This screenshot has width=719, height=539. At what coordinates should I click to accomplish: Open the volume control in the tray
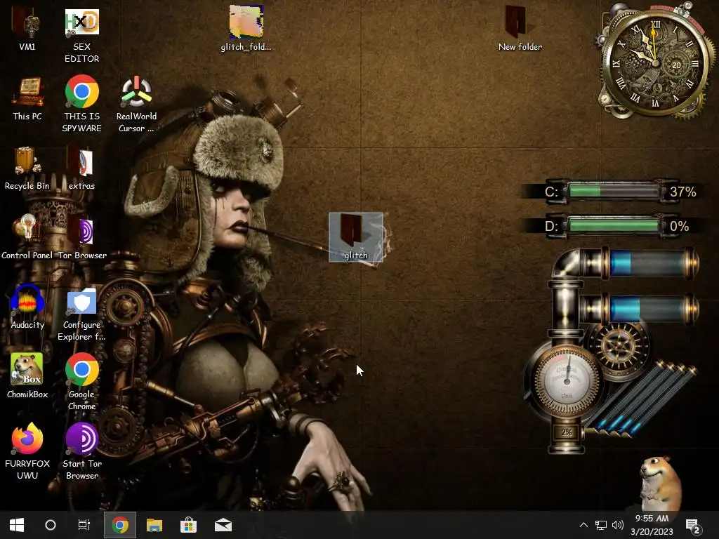click(x=618, y=525)
